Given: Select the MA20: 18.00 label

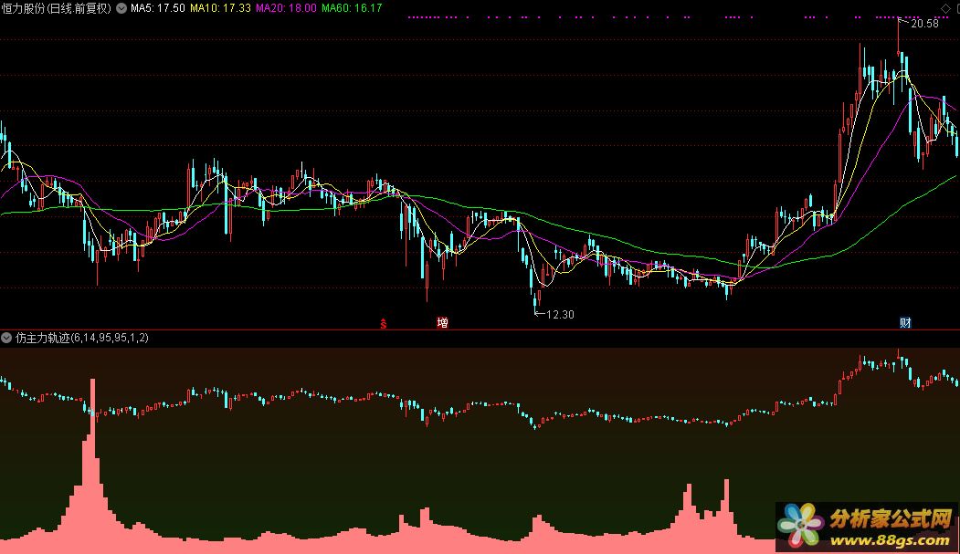Looking at the screenshot, I should 286,8.
